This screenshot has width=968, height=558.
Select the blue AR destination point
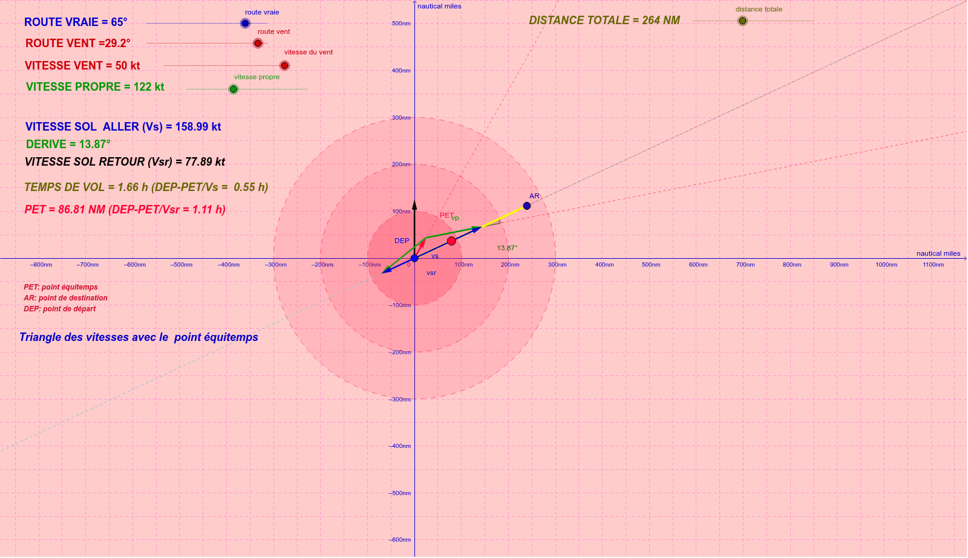pyautogui.click(x=527, y=206)
